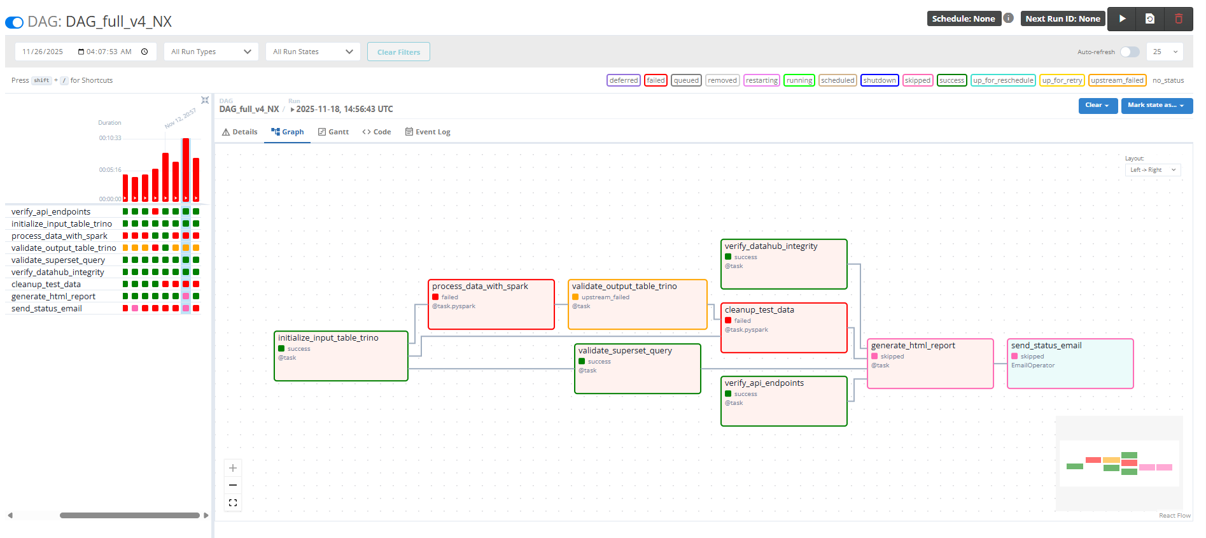This screenshot has height=538, width=1206.
Task: Toggle the DAG pause switch on or off
Action: pyautogui.click(x=14, y=22)
